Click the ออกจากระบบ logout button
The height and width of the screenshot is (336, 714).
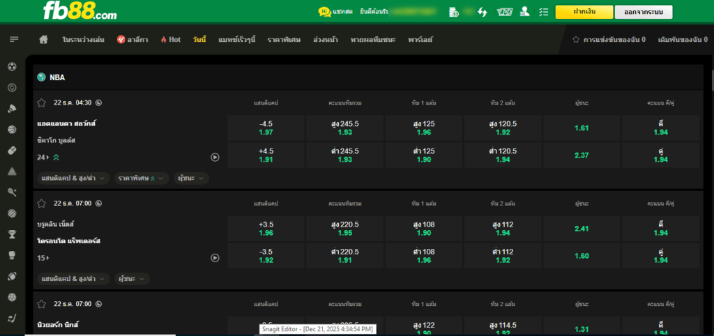pos(644,12)
